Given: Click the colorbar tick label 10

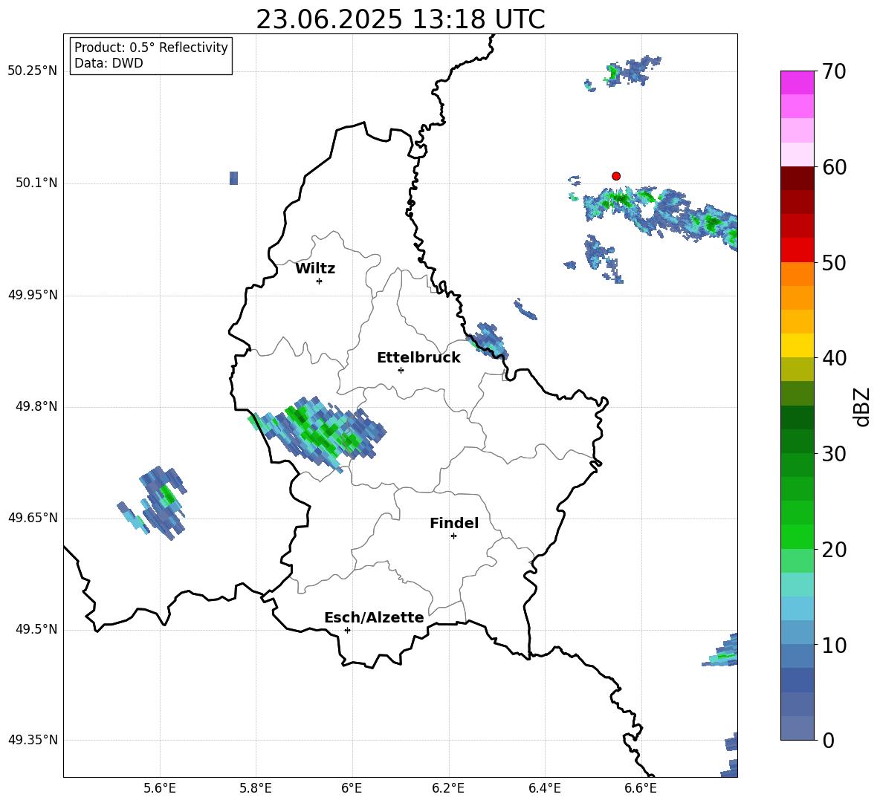Looking at the screenshot, I should click(834, 646).
